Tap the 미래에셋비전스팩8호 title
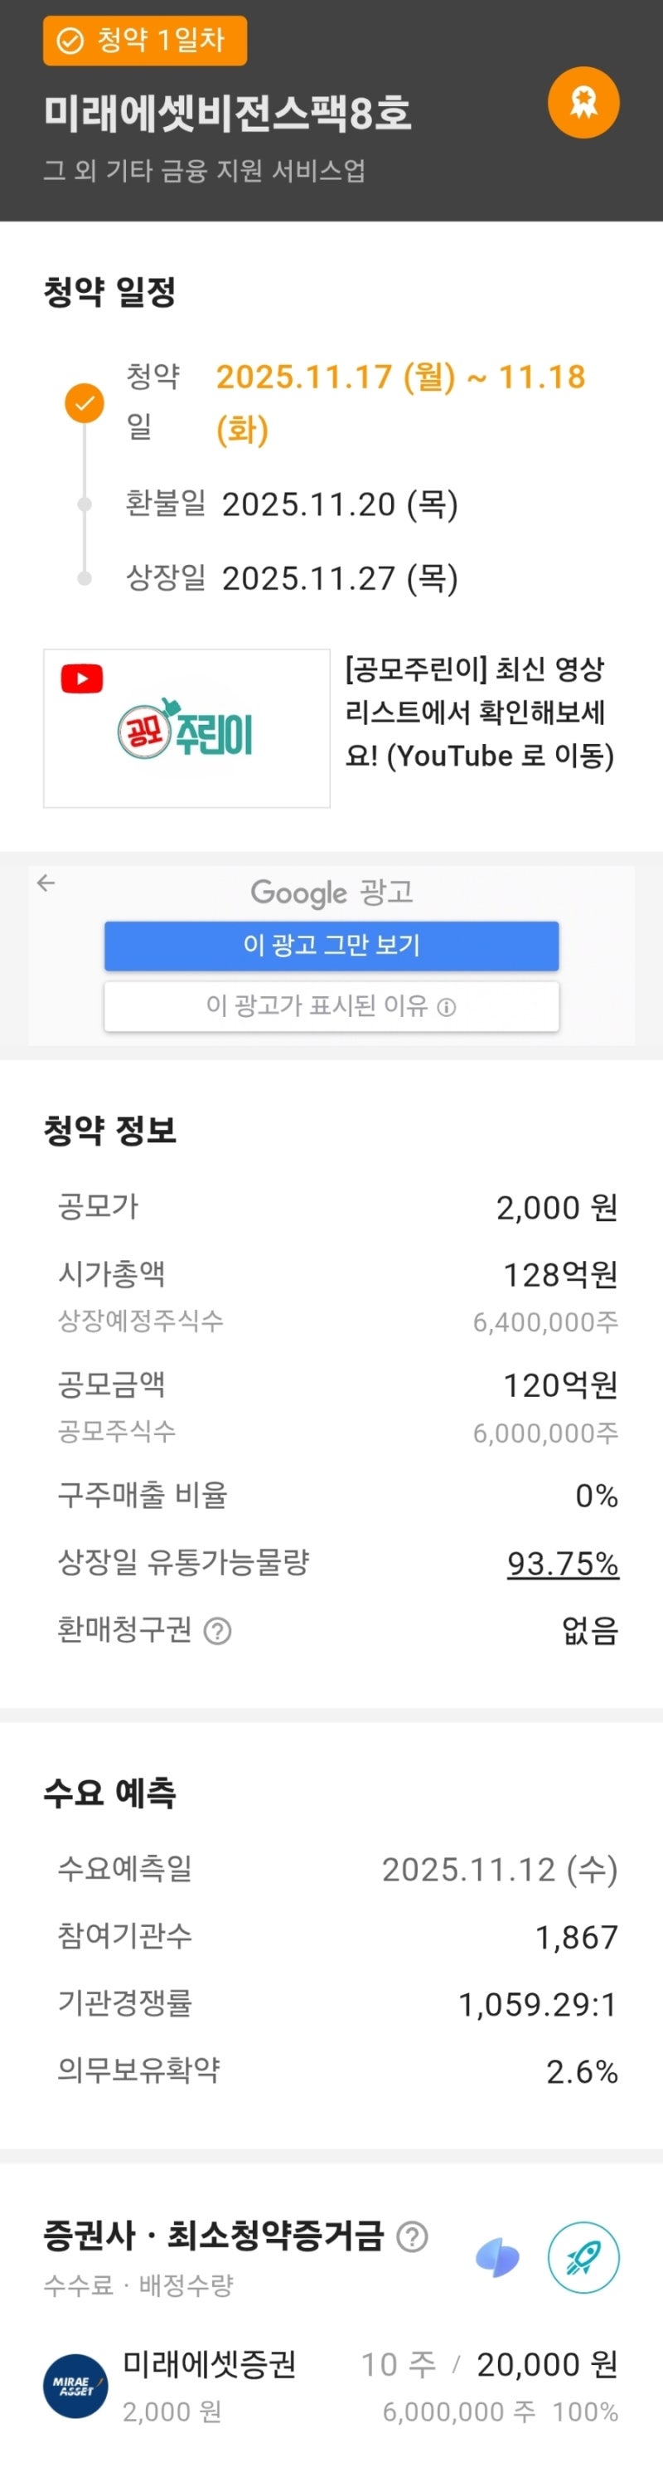The width and height of the screenshot is (663, 2472). pos(227,114)
